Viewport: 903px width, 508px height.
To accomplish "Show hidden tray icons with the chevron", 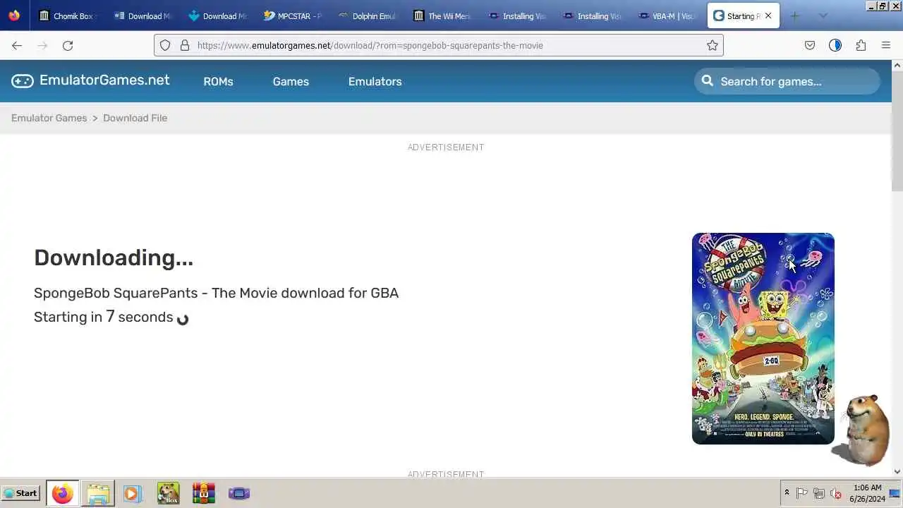I will (787, 492).
